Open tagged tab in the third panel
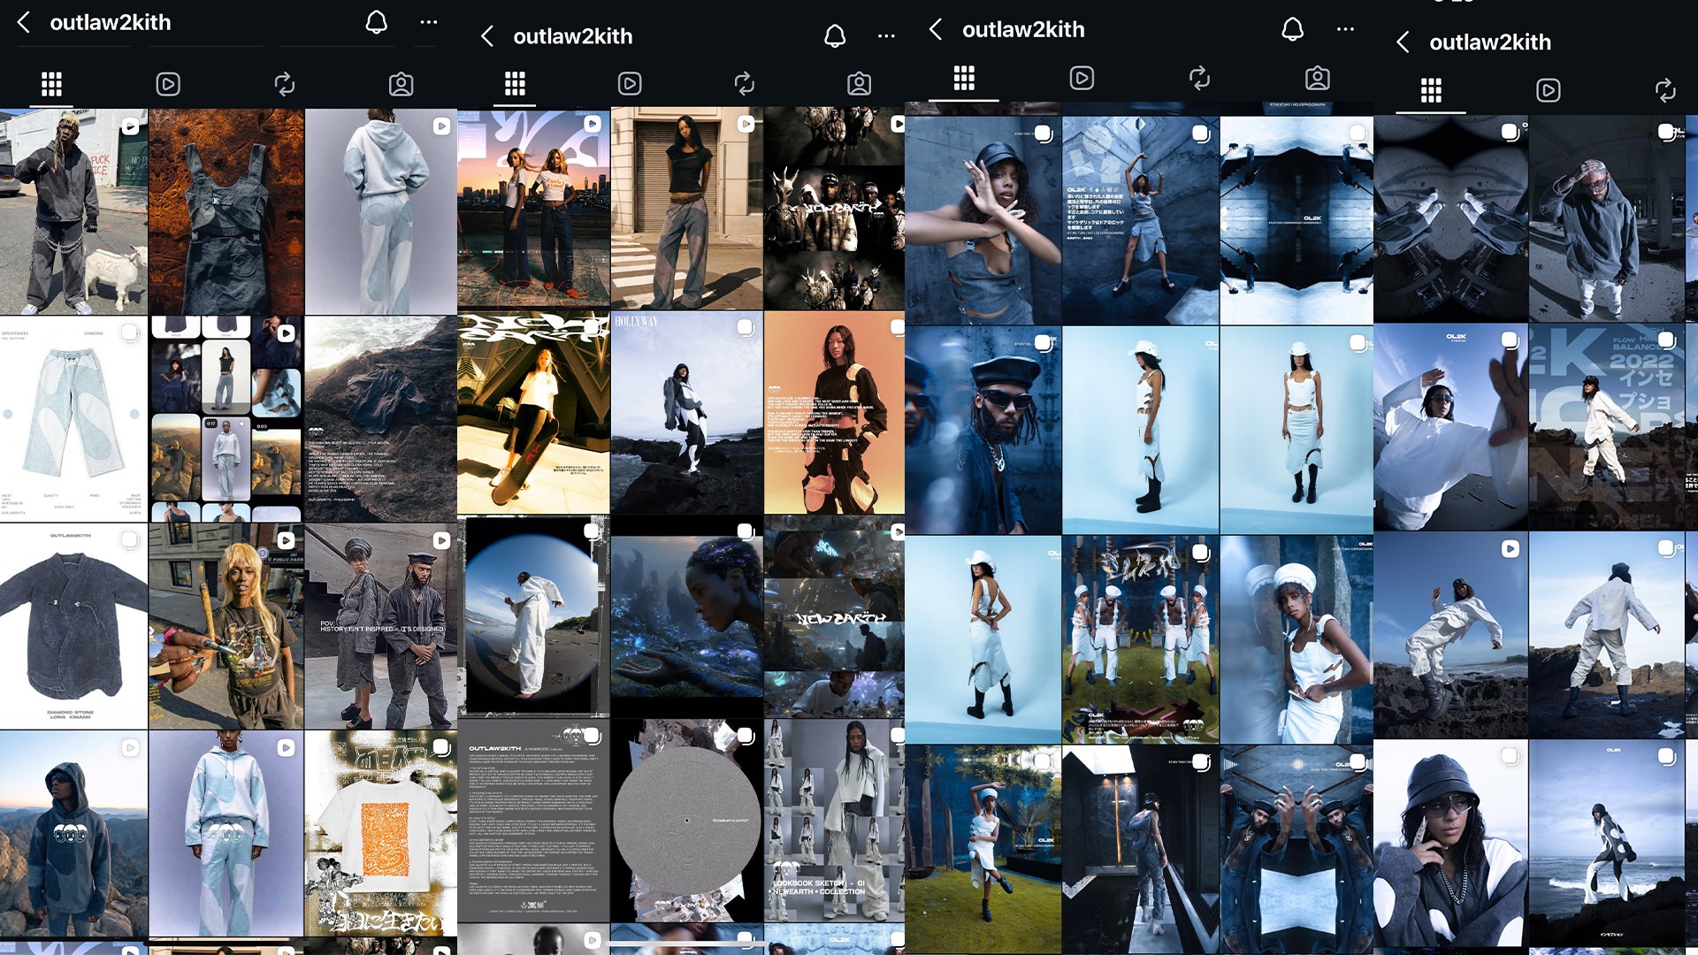This screenshot has height=955, width=1698. [1317, 78]
